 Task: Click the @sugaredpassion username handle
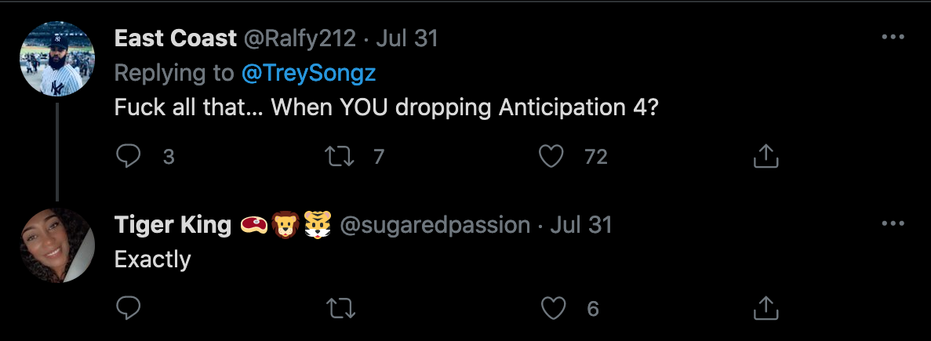435,225
